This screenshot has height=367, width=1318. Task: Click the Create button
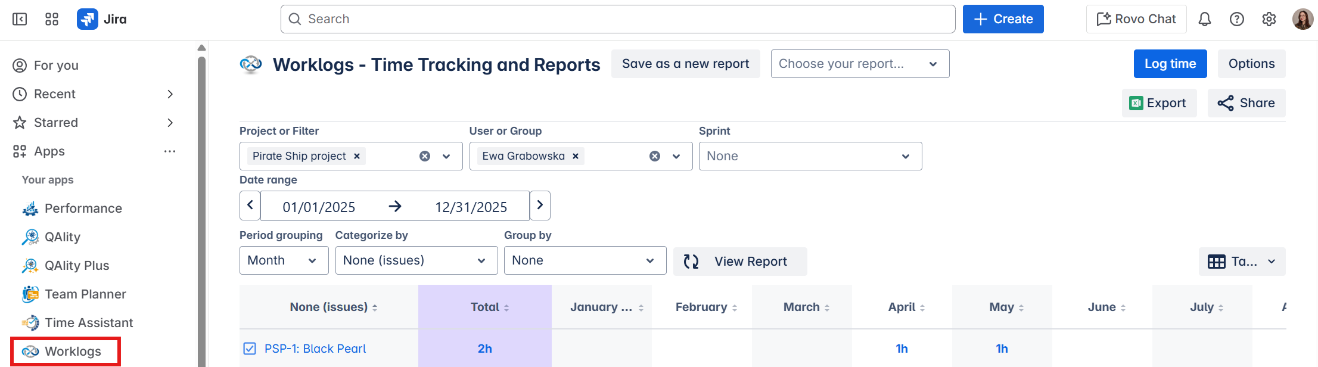(1003, 19)
